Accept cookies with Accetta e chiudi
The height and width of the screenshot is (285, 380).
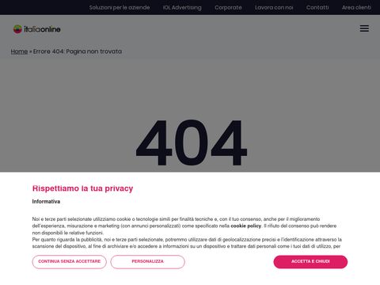click(x=310, y=262)
